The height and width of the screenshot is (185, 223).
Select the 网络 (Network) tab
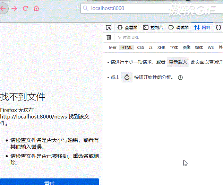click(x=202, y=27)
